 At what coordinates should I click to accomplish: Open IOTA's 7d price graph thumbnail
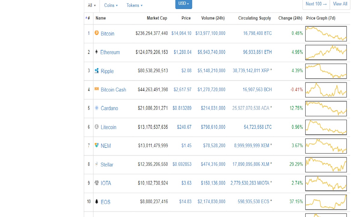(x=326, y=184)
